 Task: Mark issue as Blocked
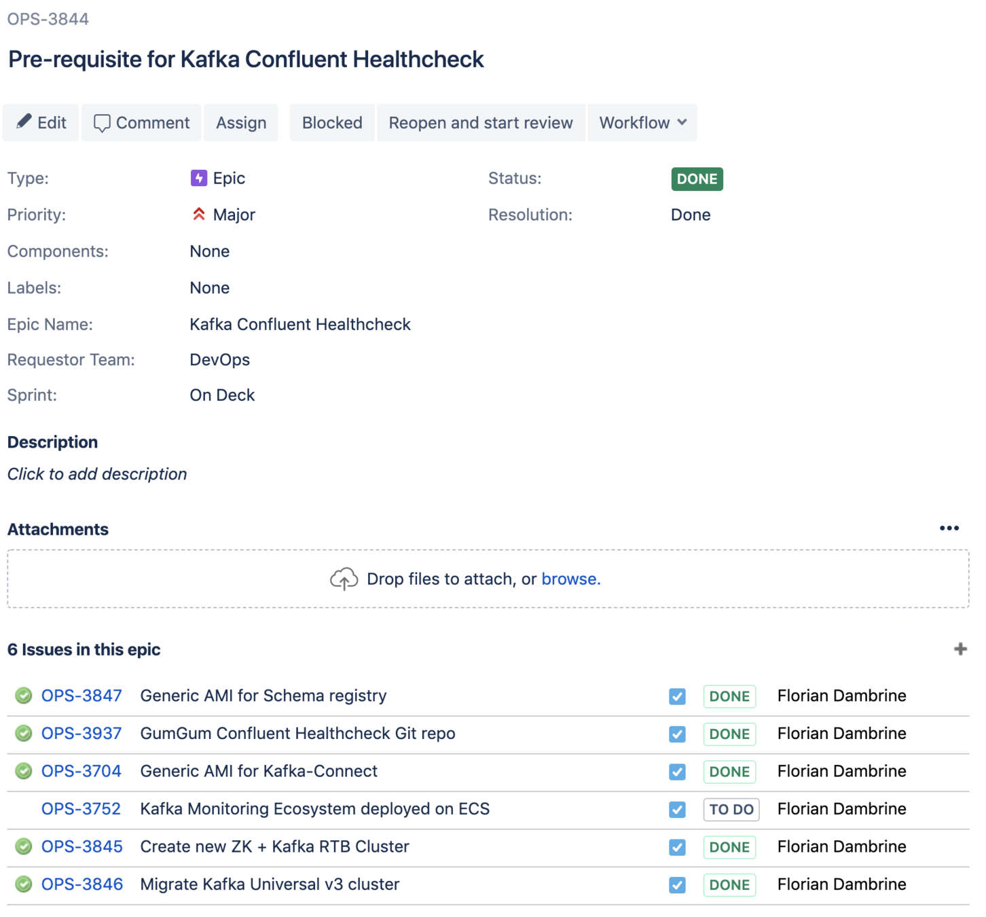click(332, 123)
